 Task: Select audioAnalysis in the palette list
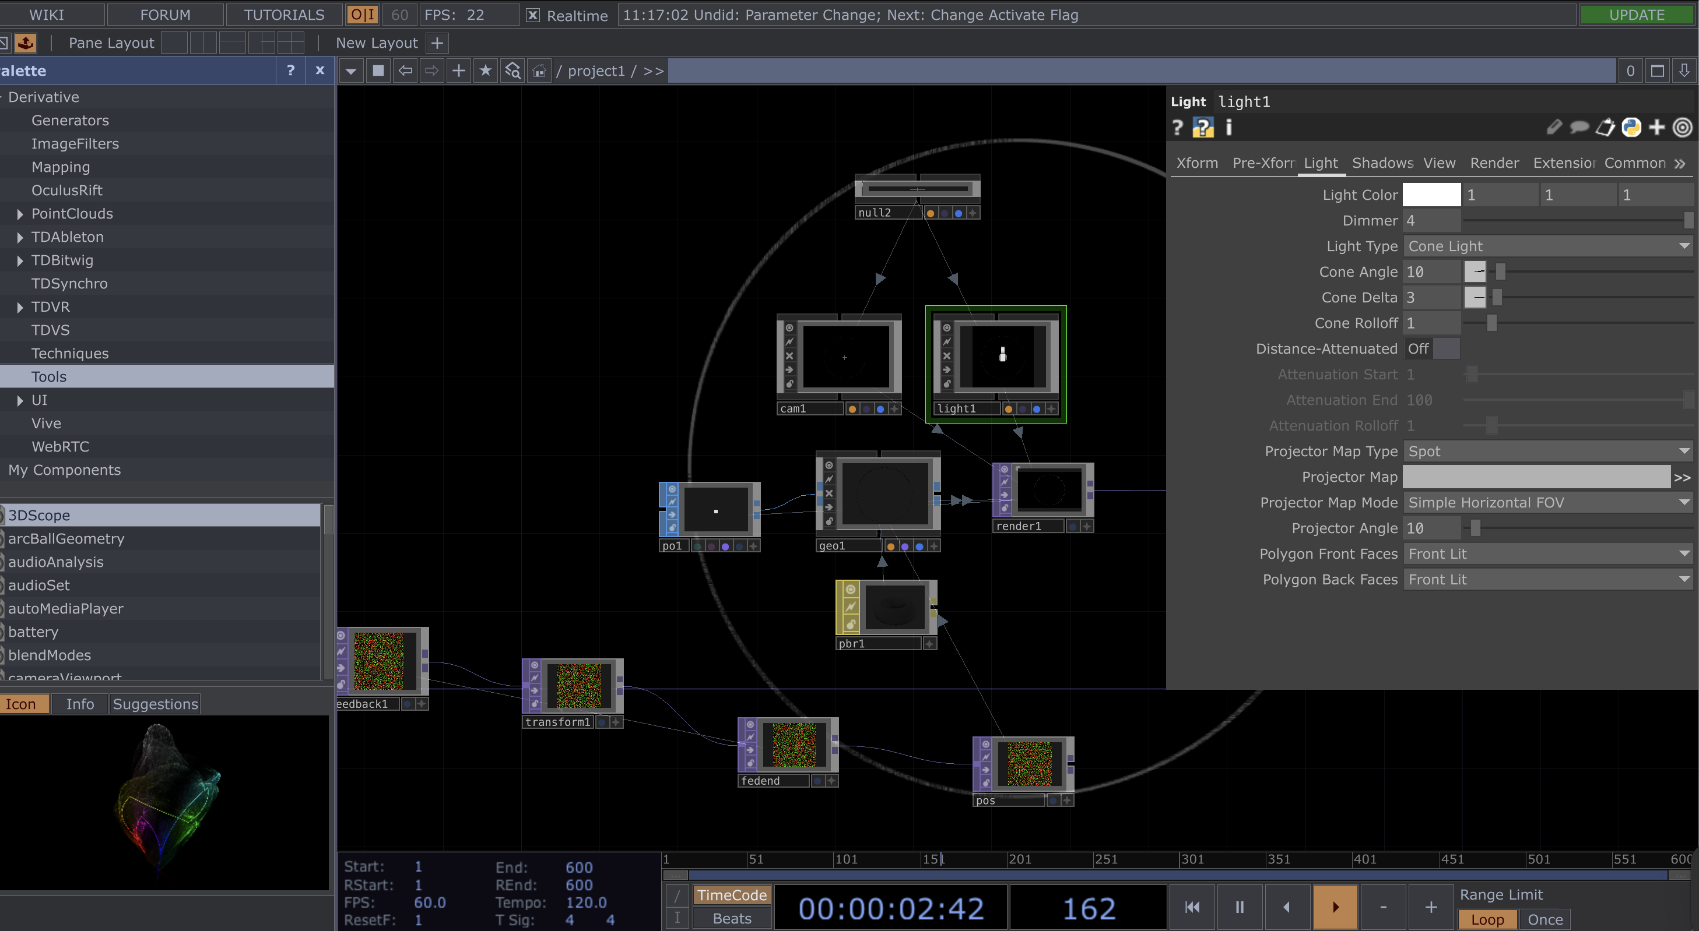[56, 562]
